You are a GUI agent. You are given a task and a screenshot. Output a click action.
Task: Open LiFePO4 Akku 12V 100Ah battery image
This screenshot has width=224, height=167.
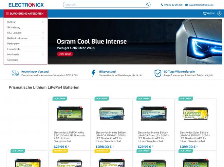[70, 114]
